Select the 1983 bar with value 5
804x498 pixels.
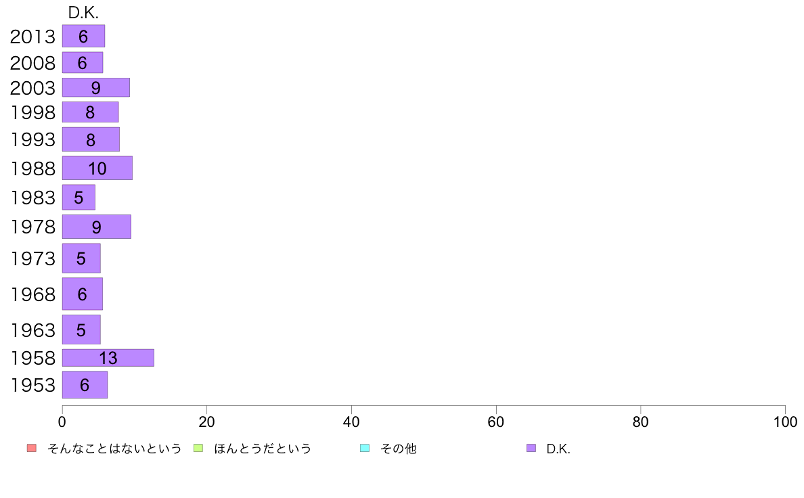[79, 198]
